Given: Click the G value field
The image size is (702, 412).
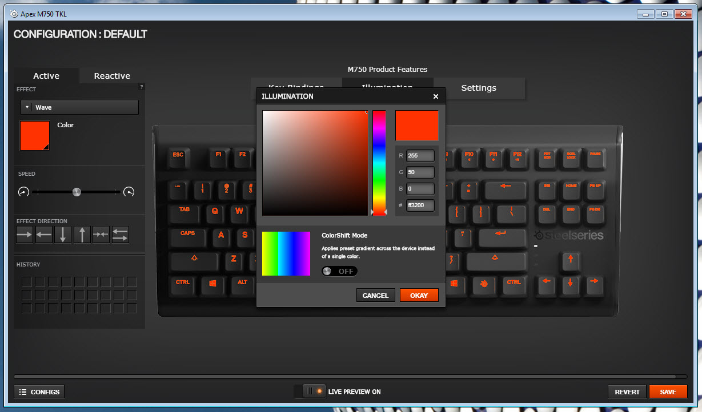Looking at the screenshot, I should tap(420, 172).
